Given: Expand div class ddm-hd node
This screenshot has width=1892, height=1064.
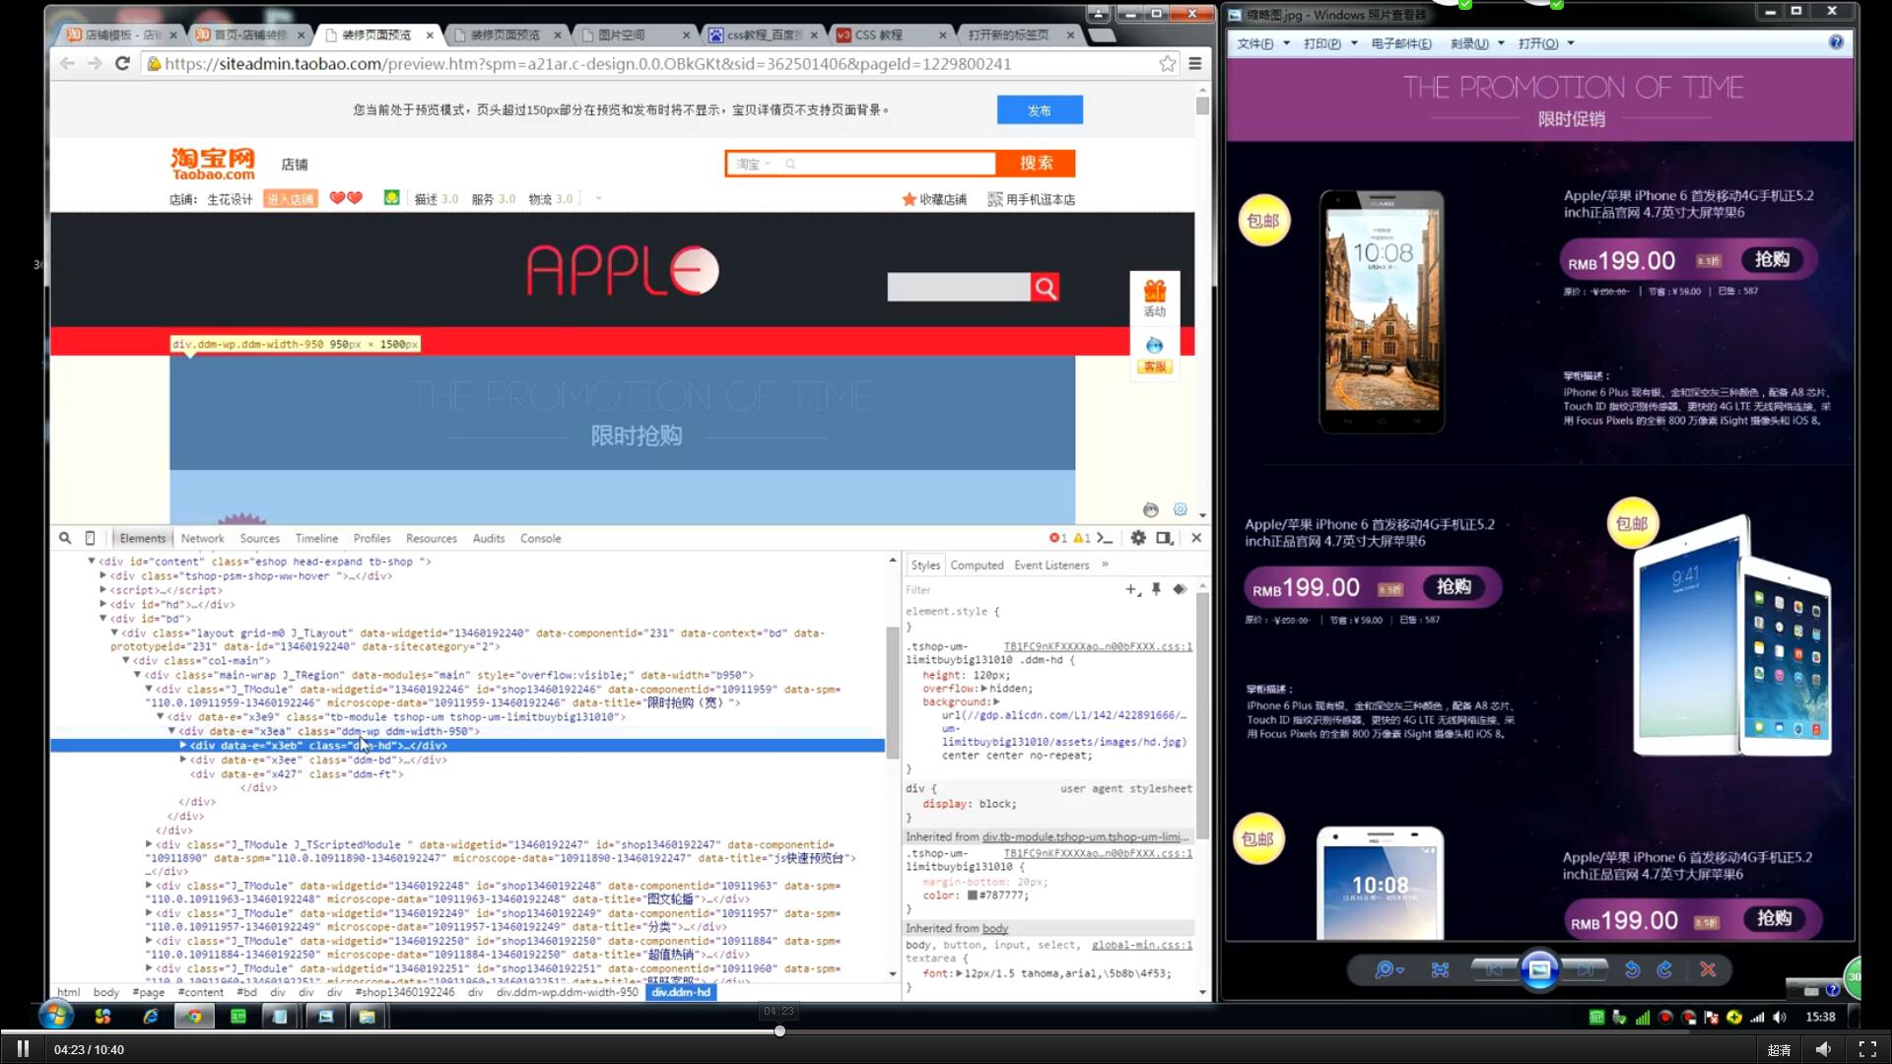Looking at the screenshot, I should [183, 746].
